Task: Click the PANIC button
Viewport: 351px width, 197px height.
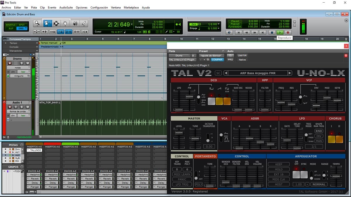Action: click(x=182, y=179)
